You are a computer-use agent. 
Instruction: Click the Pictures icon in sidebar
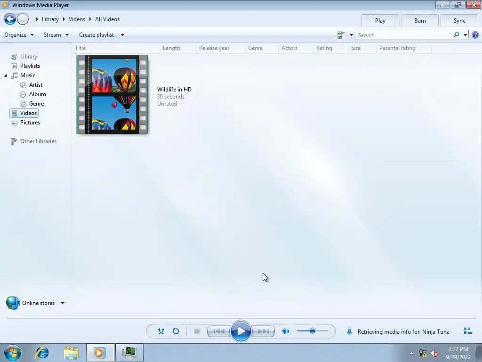click(14, 123)
